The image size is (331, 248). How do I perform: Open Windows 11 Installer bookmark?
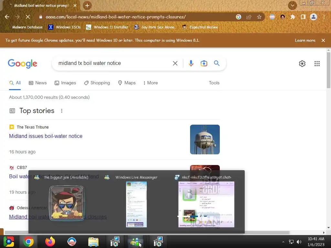point(107,27)
